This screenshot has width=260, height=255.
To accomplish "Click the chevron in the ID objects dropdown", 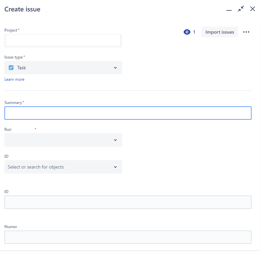I will (115, 167).
